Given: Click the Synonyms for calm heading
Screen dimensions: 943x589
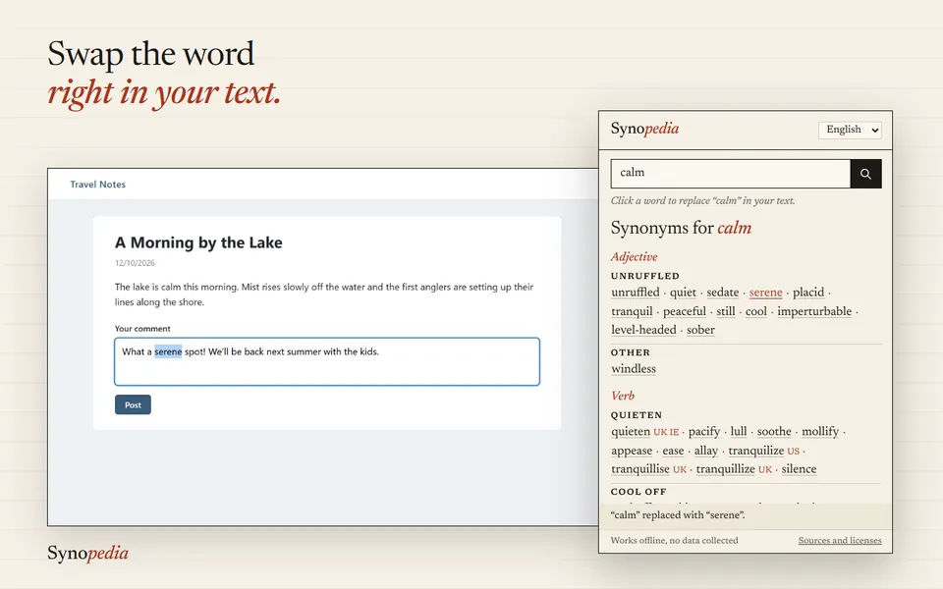Looking at the screenshot, I should click(x=681, y=228).
